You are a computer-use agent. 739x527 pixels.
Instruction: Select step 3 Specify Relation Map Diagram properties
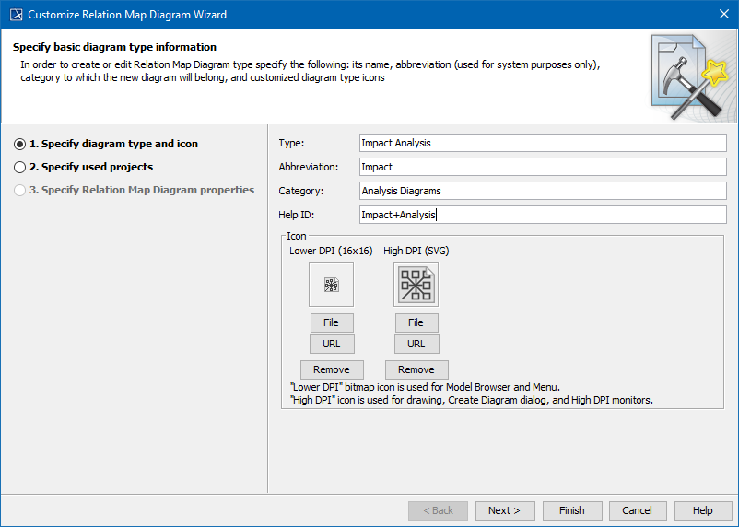[19, 190]
